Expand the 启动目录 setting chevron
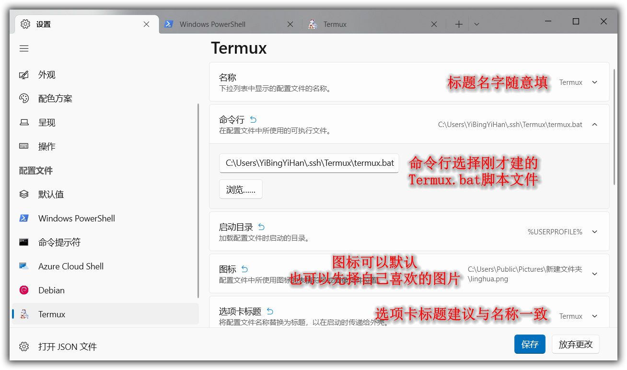 (595, 232)
